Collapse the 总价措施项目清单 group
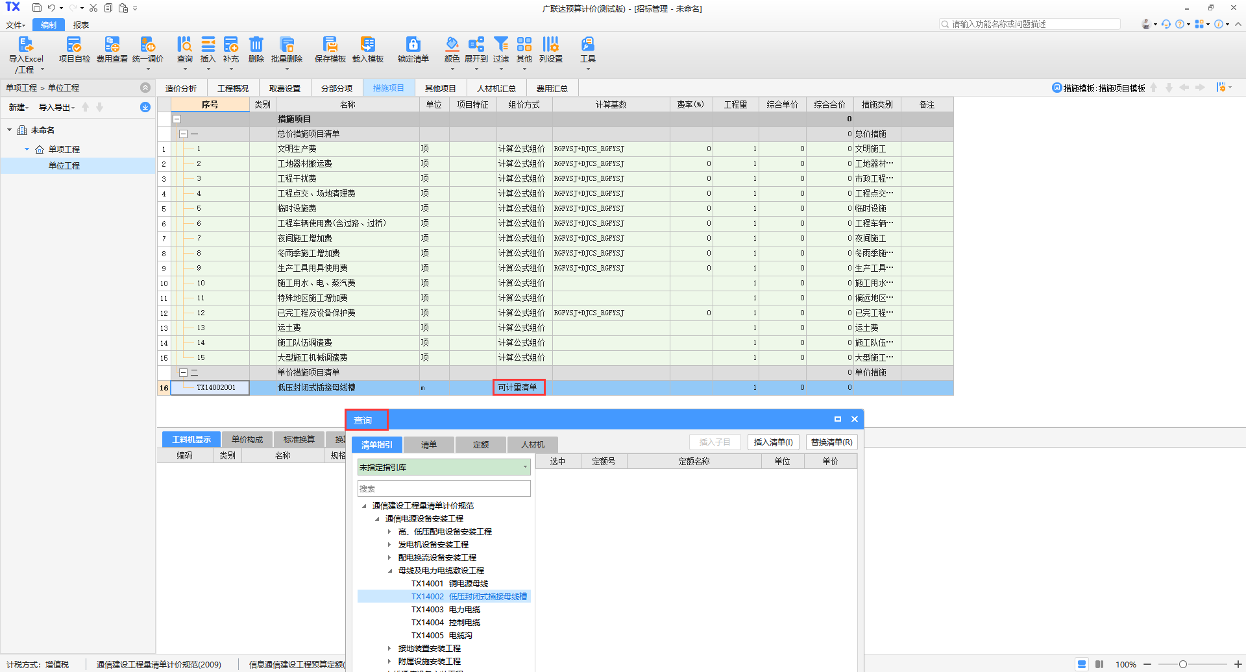 click(183, 134)
